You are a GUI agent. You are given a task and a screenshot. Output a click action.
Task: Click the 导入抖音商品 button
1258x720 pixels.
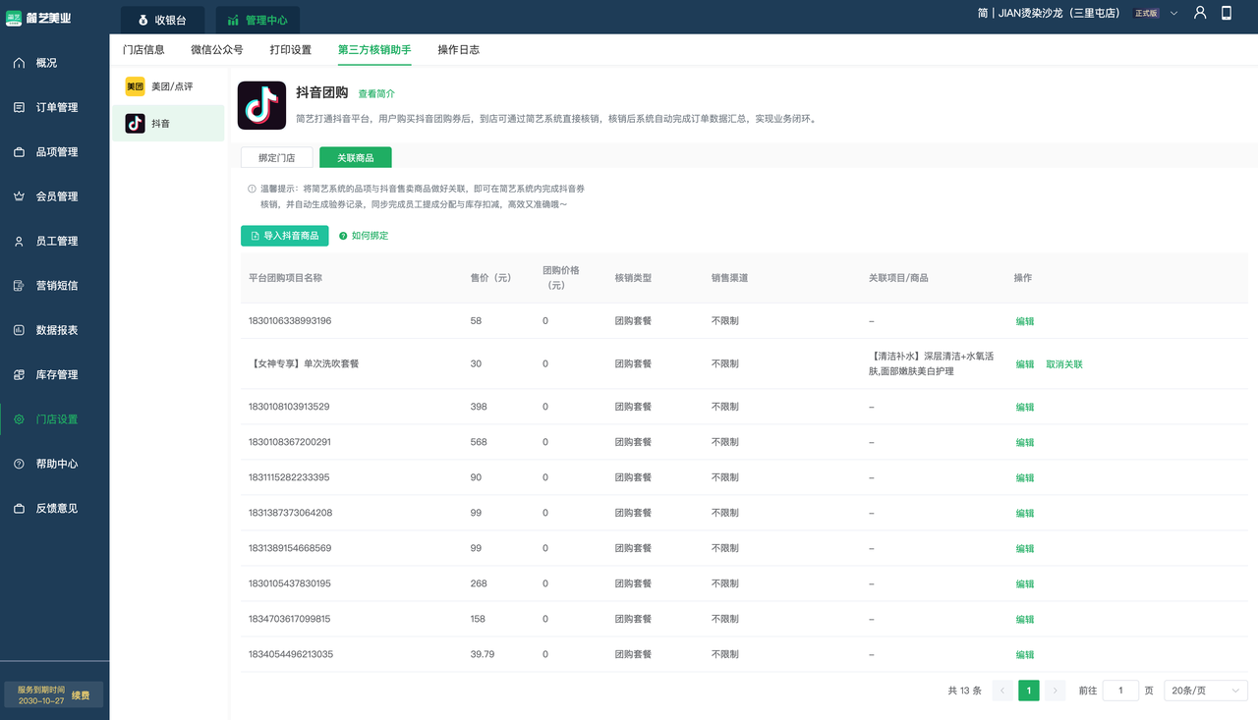pyautogui.click(x=284, y=236)
